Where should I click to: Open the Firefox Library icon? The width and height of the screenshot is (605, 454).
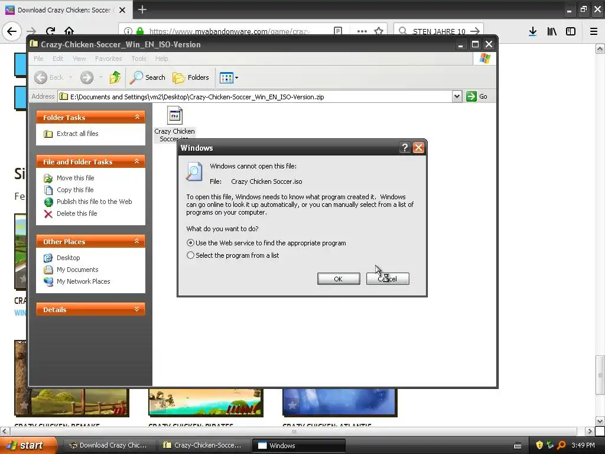552,31
